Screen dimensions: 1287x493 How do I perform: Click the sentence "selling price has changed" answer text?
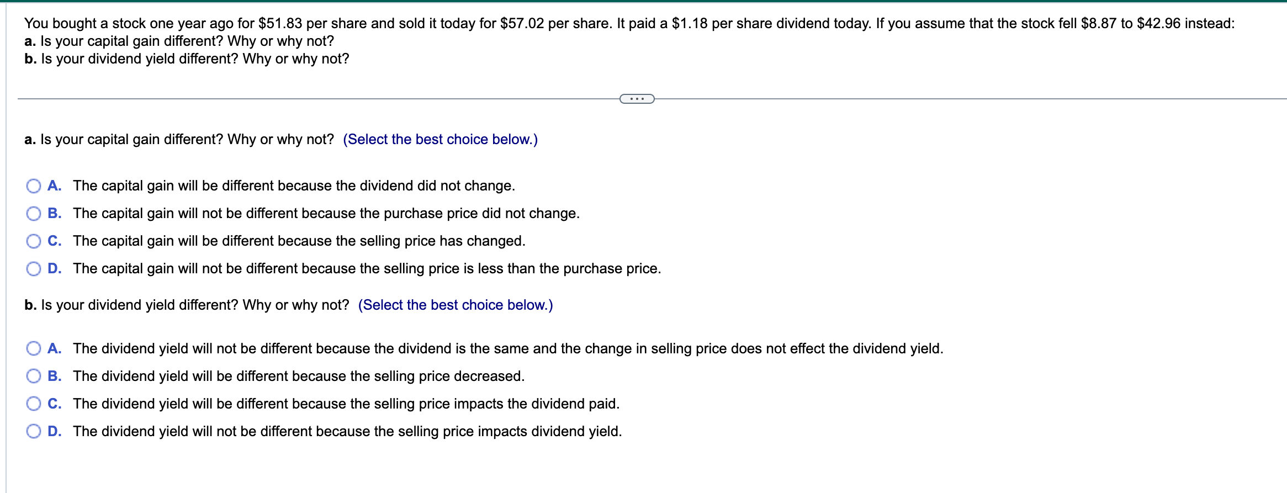(299, 241)
